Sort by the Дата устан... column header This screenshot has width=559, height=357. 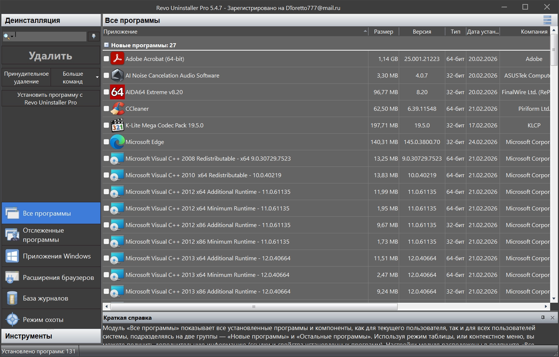(x=483, y=32)
